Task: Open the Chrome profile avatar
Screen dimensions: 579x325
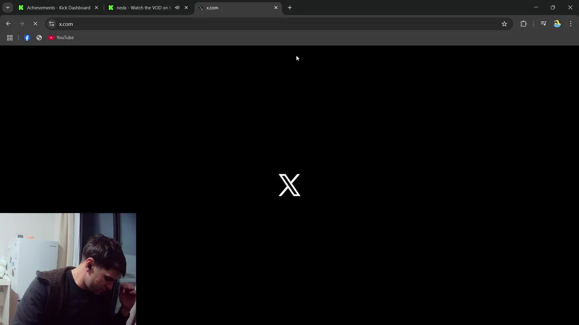Action: pos(557,24)
